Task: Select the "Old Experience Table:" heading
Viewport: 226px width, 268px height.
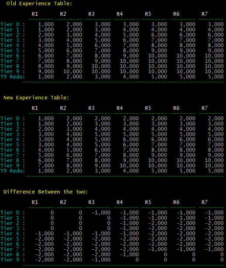Action: pos(39,3)
